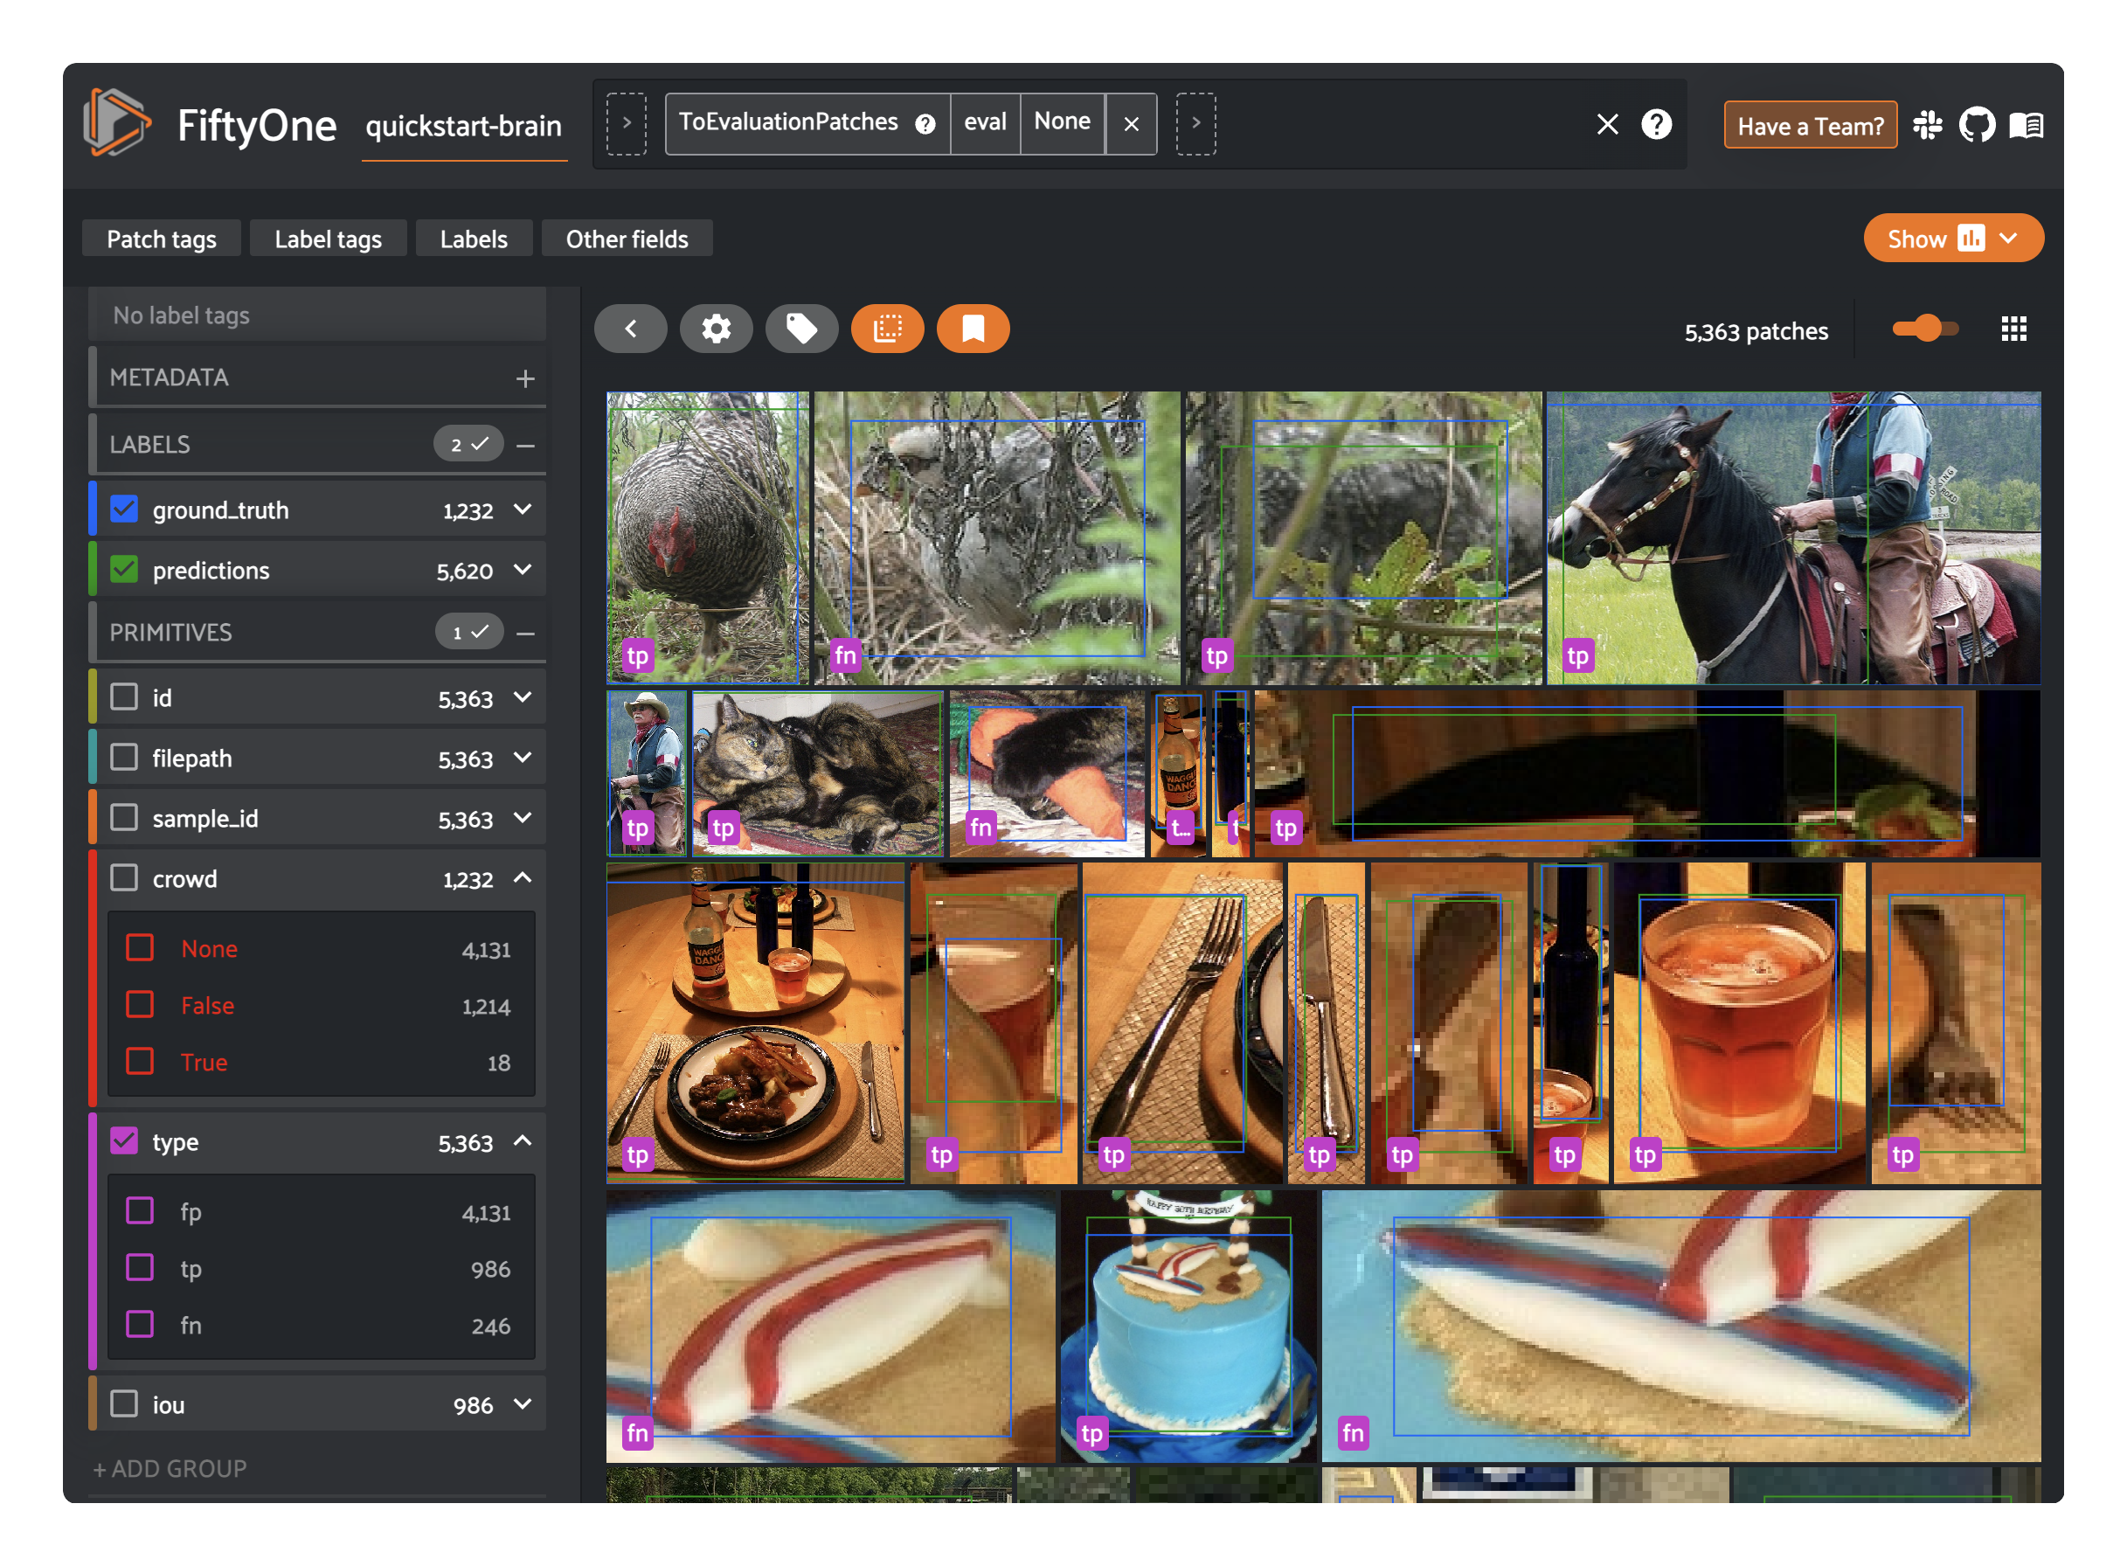Remove the ToEvaluationPatches view stage

[1130, 124]
